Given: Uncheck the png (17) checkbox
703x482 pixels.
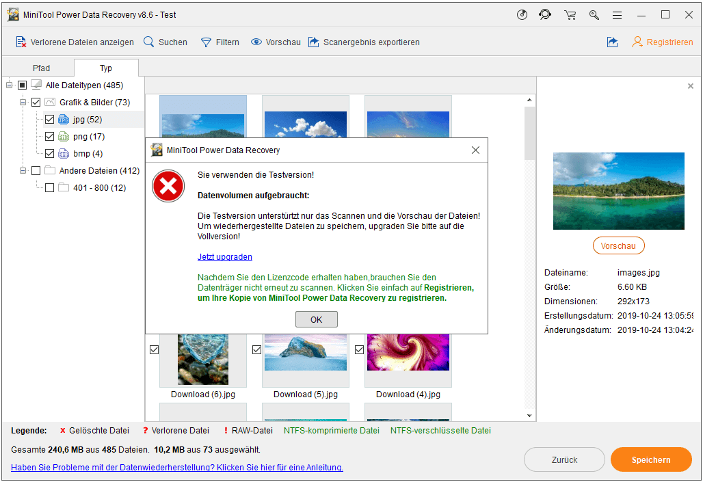Looking at the screenshot, I should 50,136.
